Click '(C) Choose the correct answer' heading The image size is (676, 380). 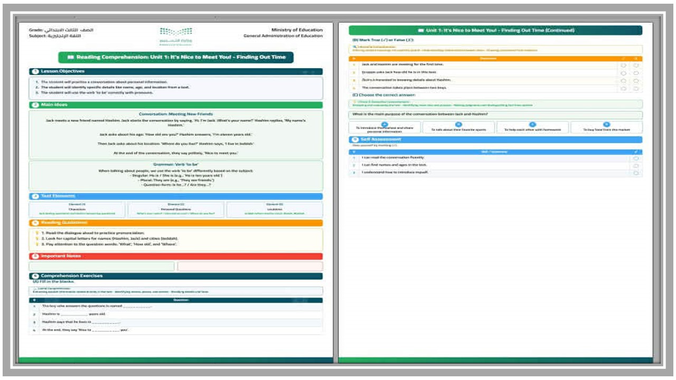click(384, 95)
